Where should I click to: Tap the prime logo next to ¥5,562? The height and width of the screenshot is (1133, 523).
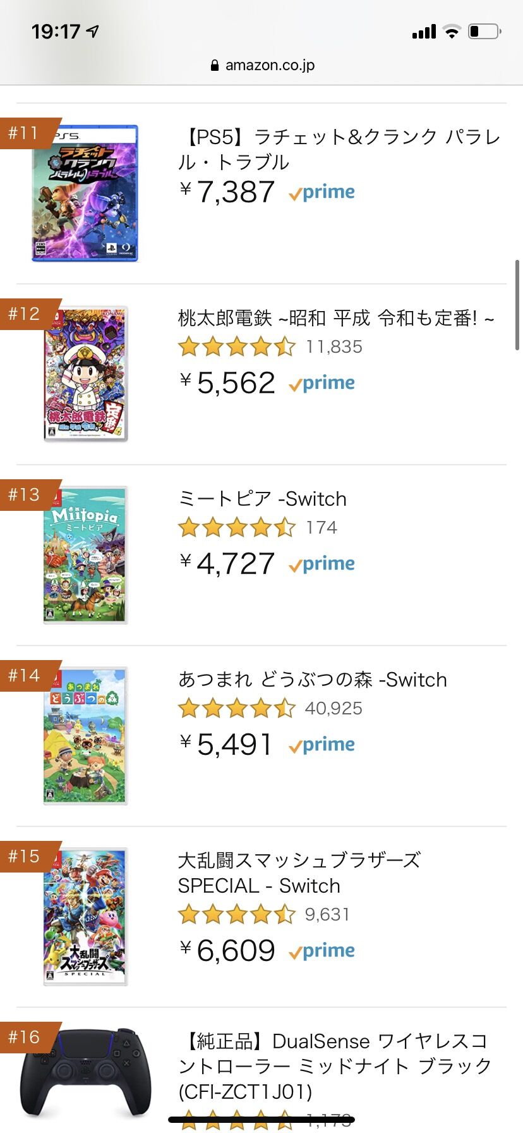pos(322,383)
